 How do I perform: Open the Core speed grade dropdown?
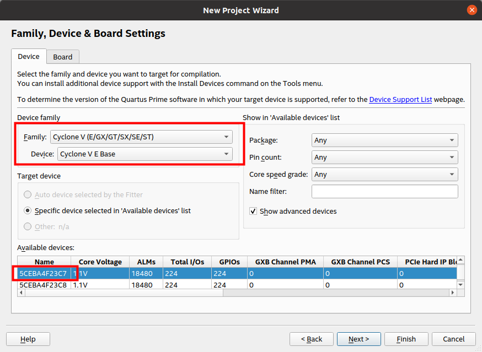click(385, 175)
